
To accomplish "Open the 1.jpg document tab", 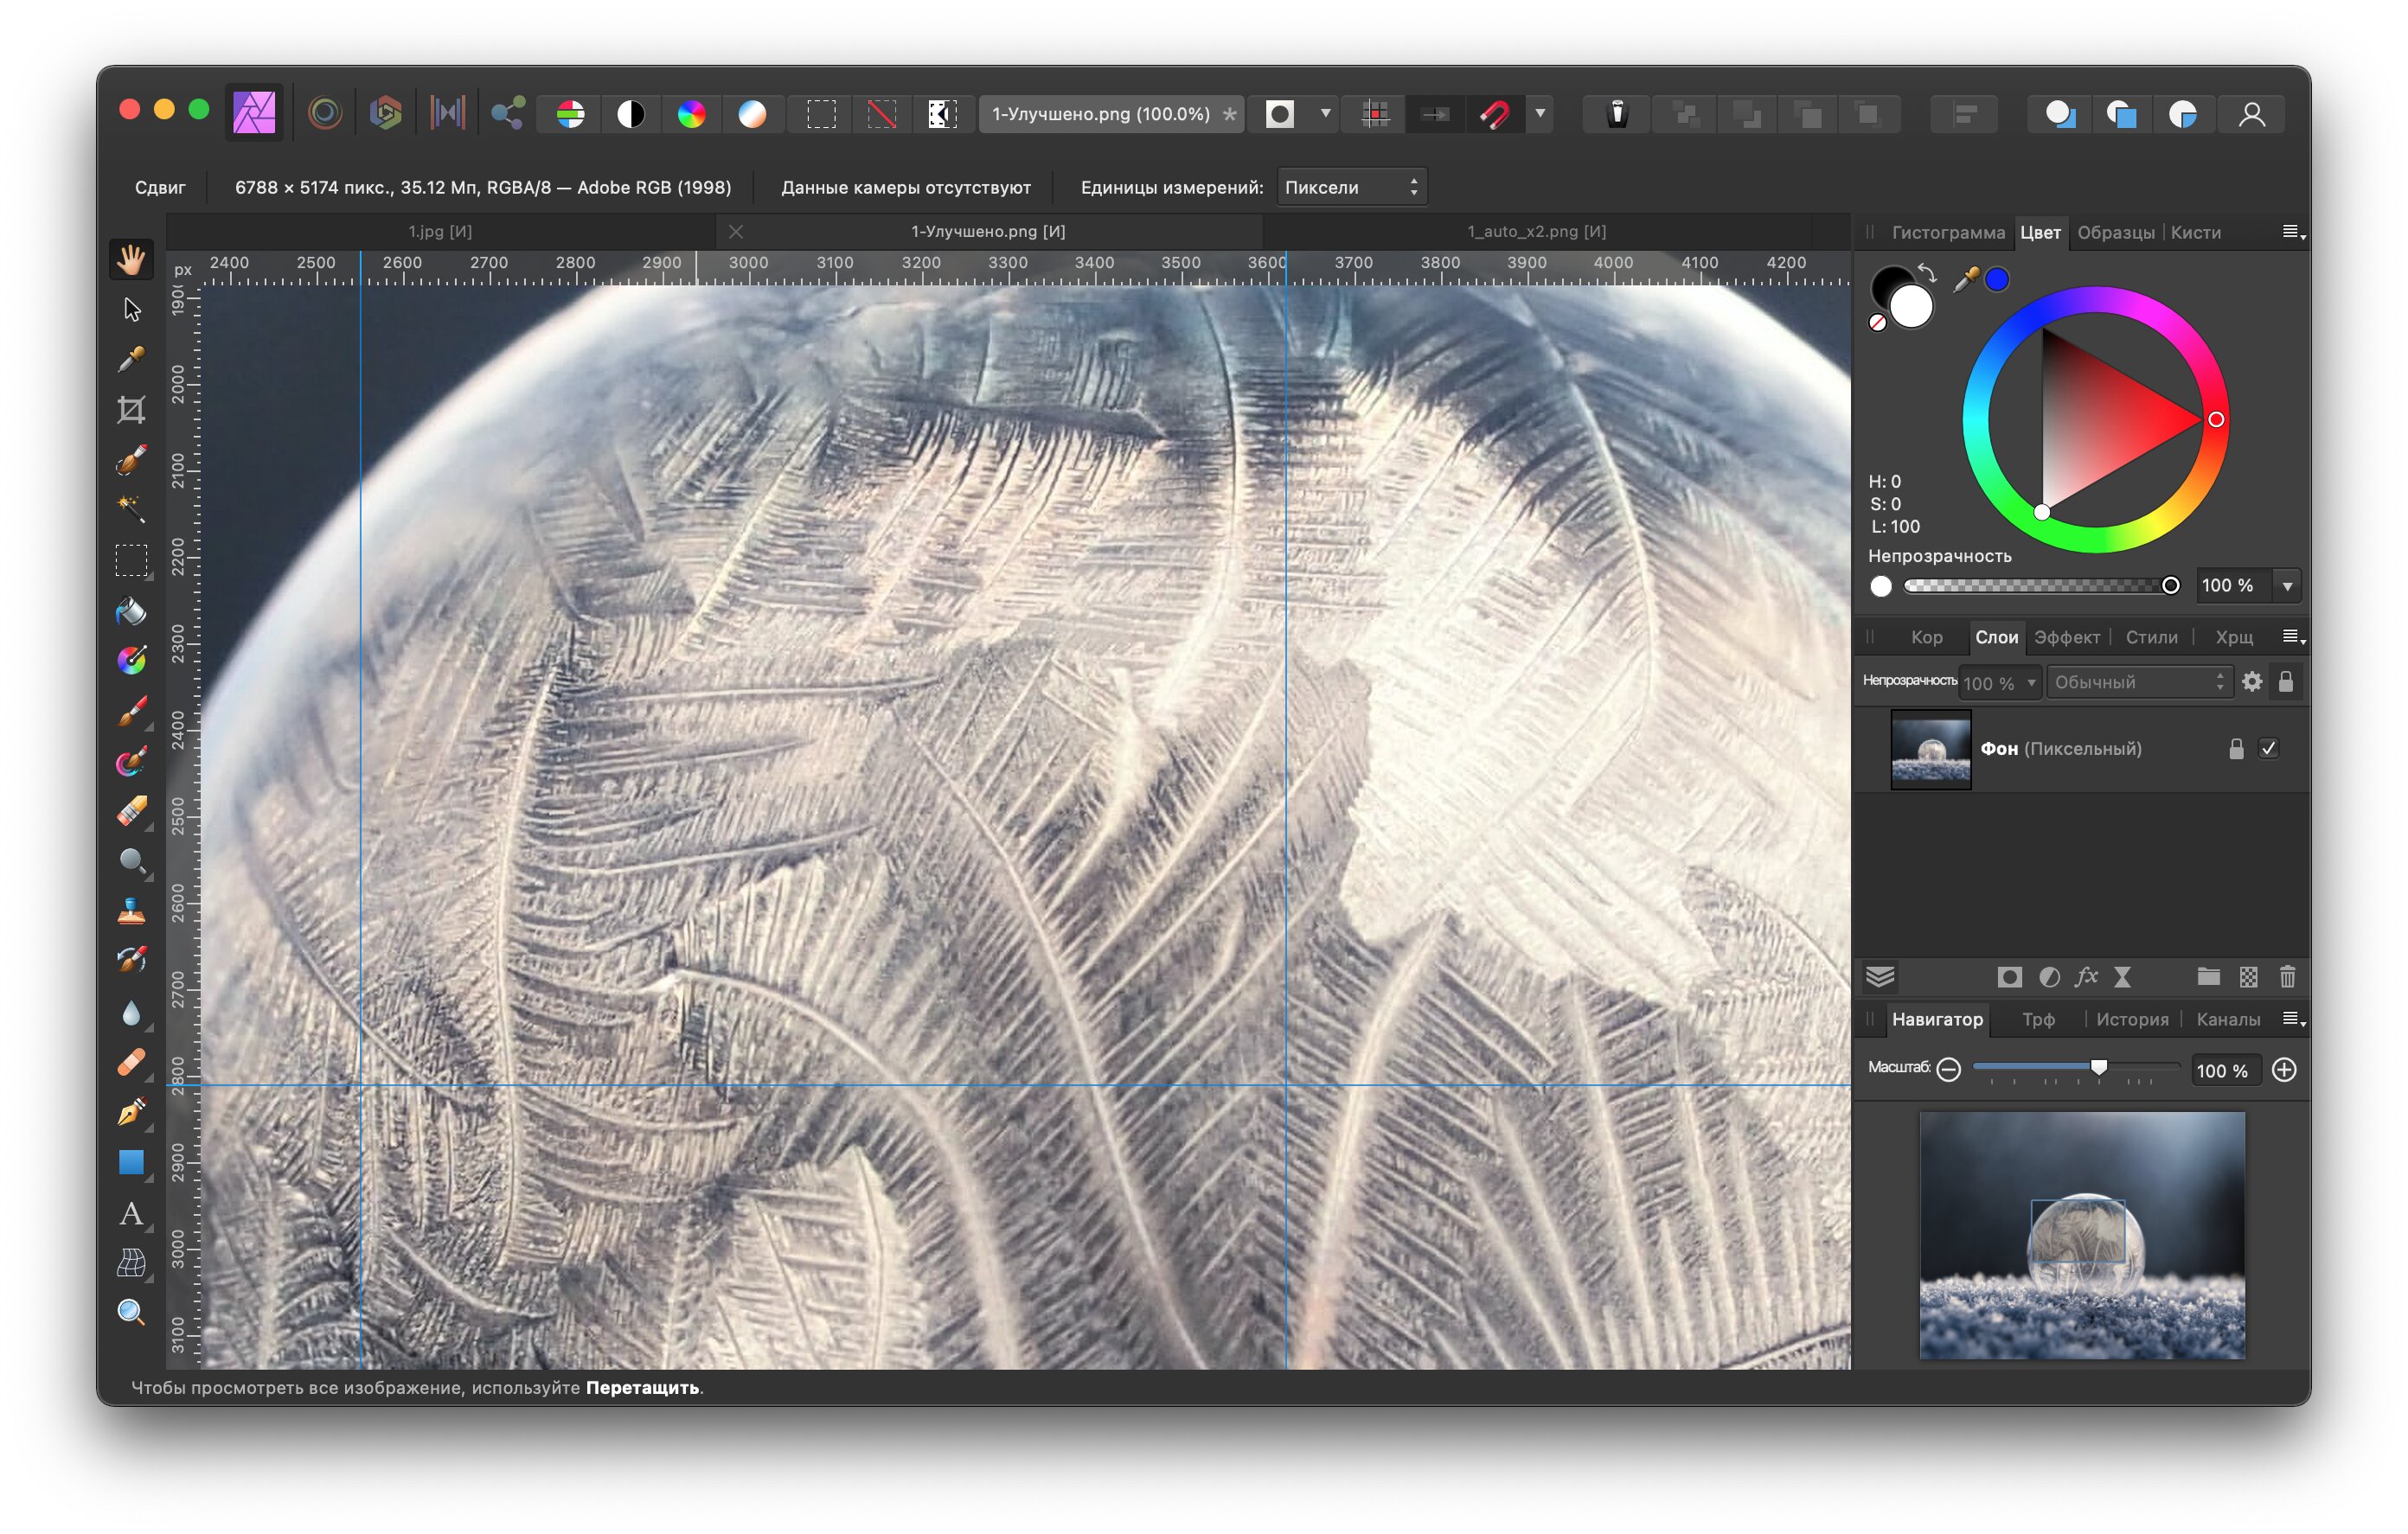I will pos(440,231).
